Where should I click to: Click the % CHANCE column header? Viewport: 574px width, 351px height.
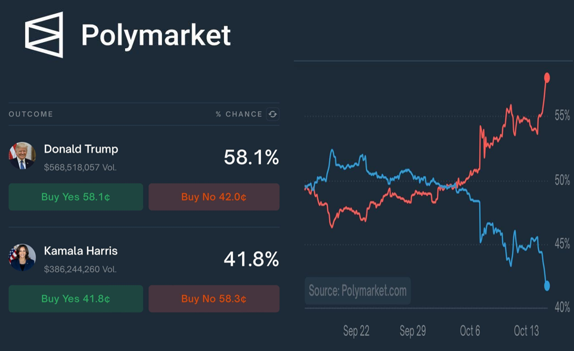pos(239,114)
